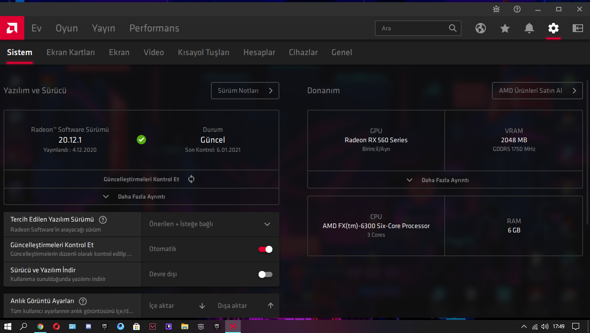
Task: Click the AMD Ürünleri Satın Al button
Action: [537, 91]
